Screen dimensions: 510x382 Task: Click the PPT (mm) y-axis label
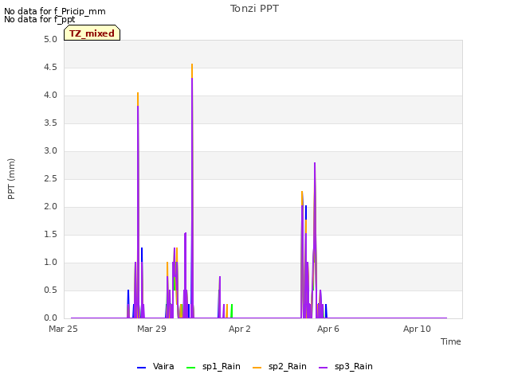[11, 179]
